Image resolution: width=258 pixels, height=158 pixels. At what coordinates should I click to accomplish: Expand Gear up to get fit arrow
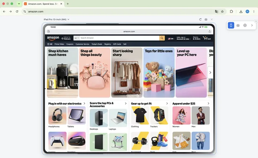(x=167, y=103)
